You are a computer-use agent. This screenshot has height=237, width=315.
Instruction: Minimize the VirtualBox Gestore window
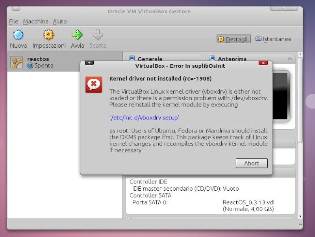(x=275, y=9)
